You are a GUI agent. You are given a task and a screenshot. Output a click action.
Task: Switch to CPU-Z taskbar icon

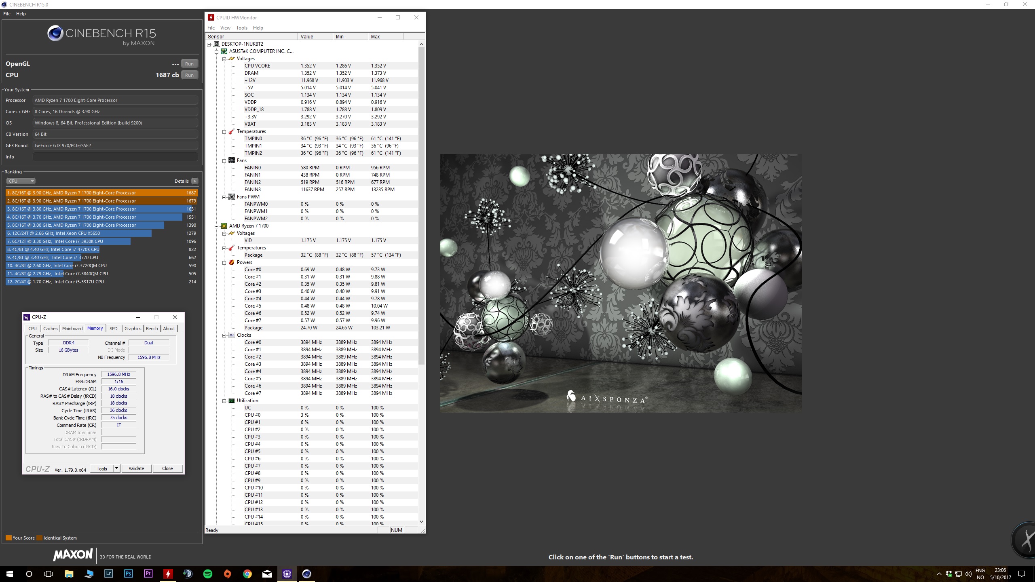(287, 574)
